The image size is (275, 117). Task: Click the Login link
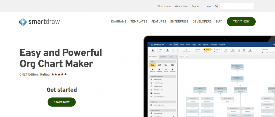(208, 6)
